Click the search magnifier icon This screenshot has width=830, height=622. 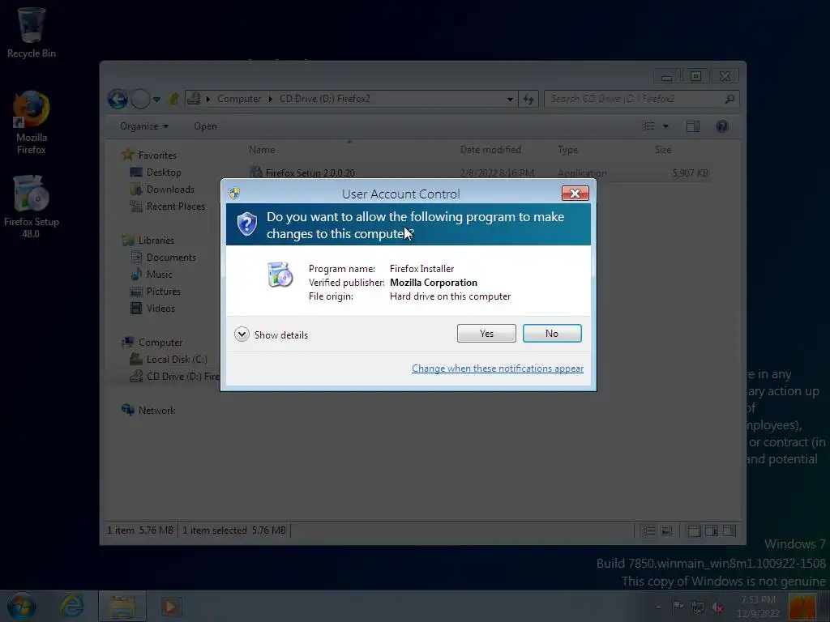729,99
